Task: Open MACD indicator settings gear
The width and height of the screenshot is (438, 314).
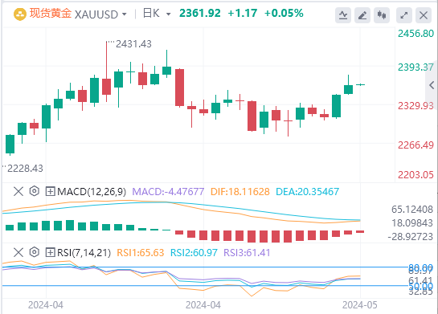Action: pos(35,191)
